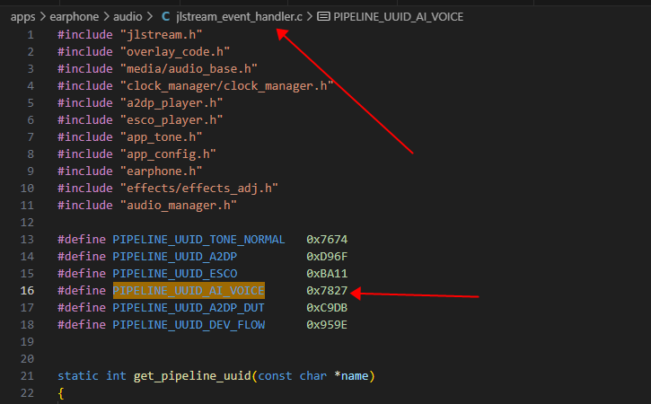Click the name parameter on line 21
Image resolution: width=651 pixels, height=404 pixels.
click(x=355, y=376)
